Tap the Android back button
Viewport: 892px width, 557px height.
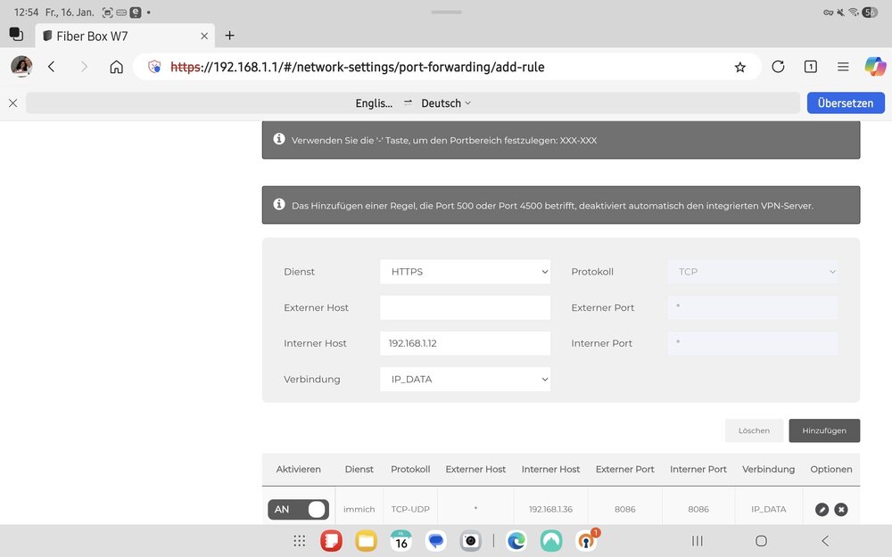(x=825, y=541)
